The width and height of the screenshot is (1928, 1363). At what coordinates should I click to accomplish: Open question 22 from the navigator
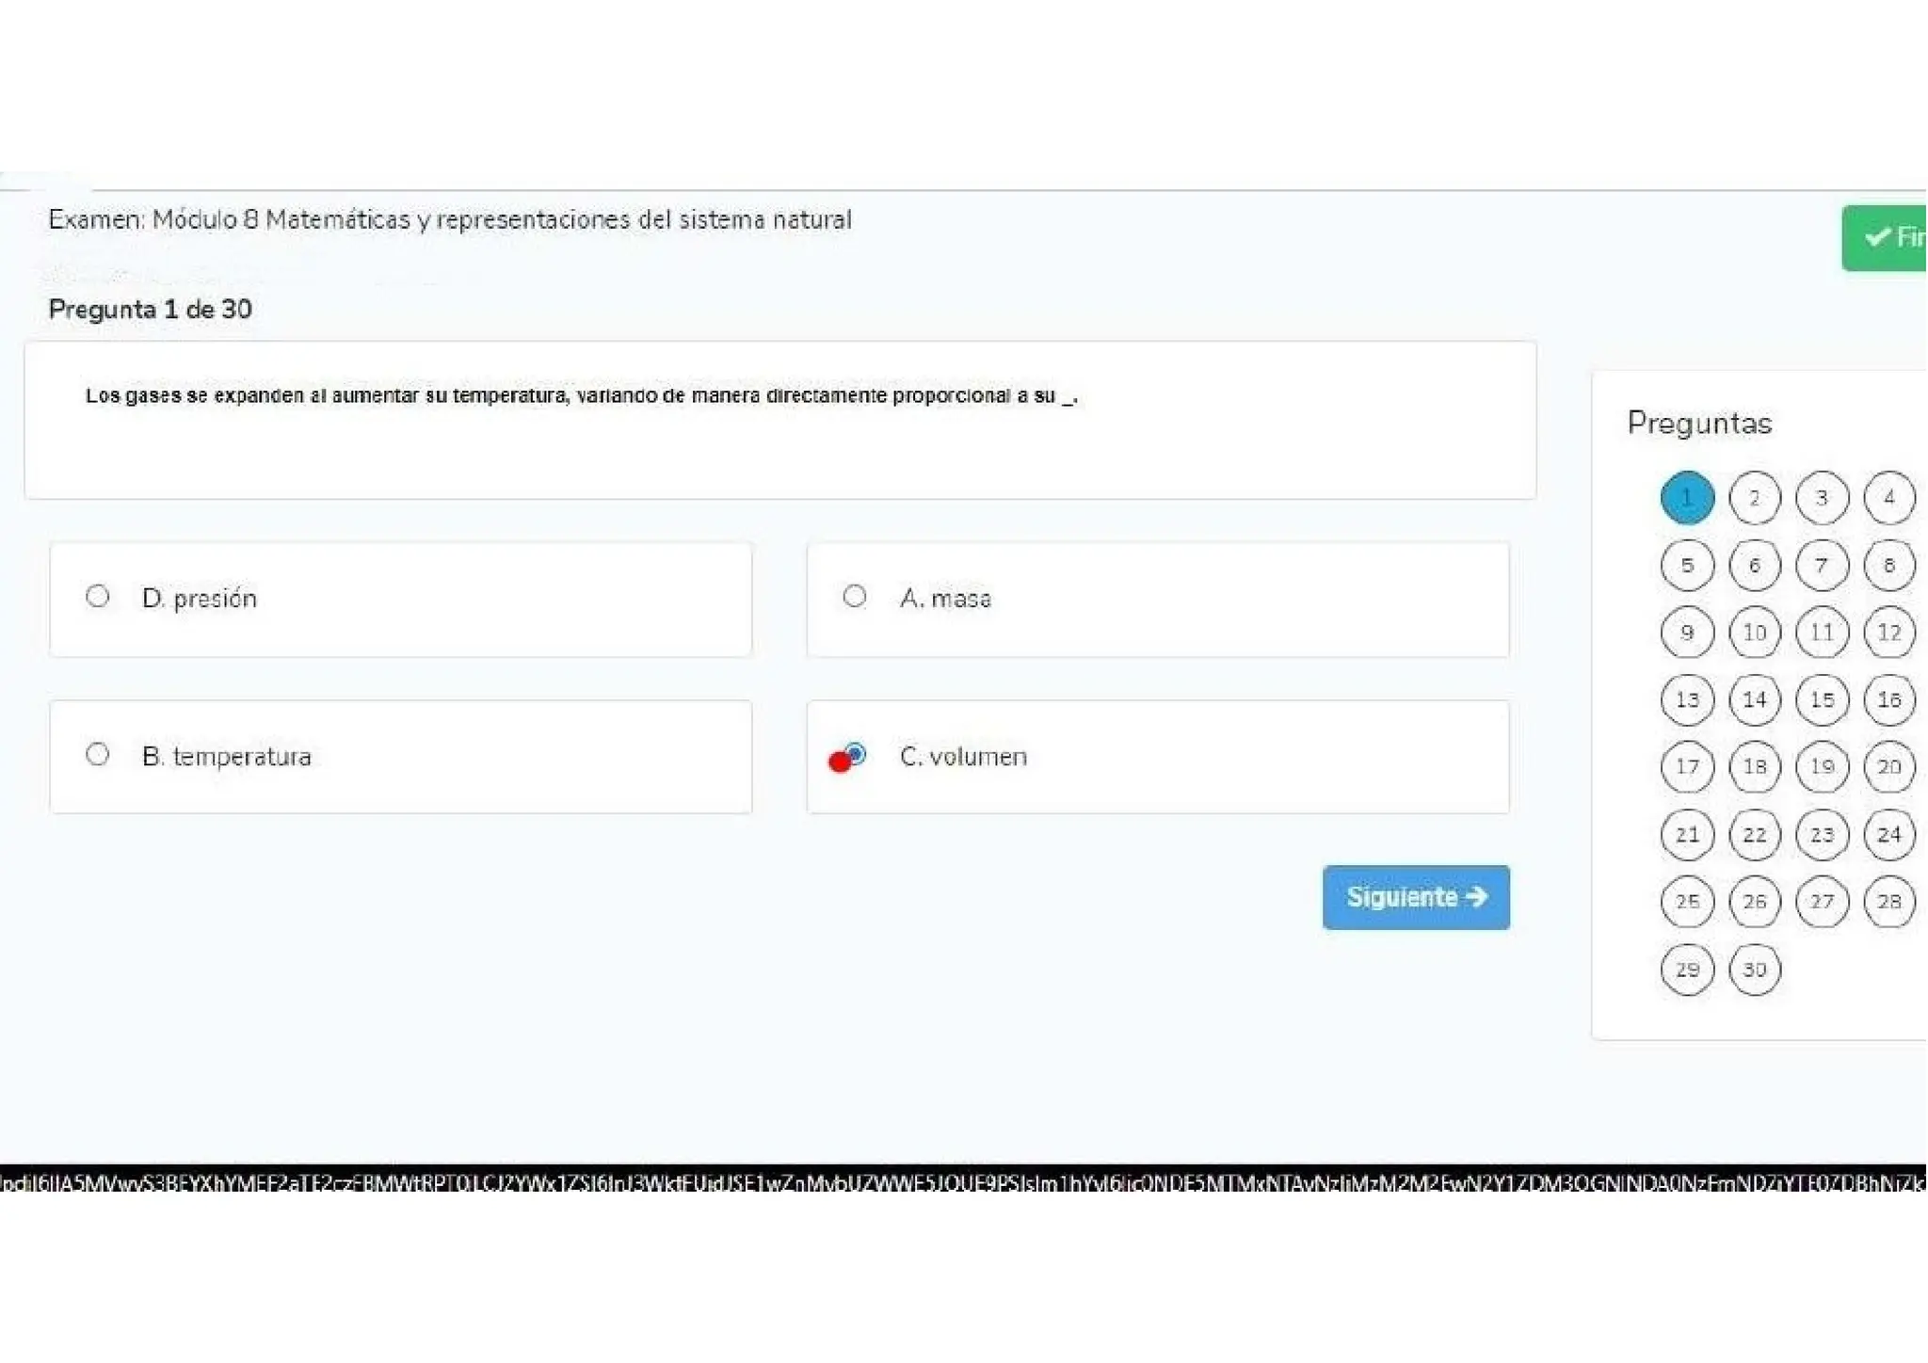[1754, 835]
